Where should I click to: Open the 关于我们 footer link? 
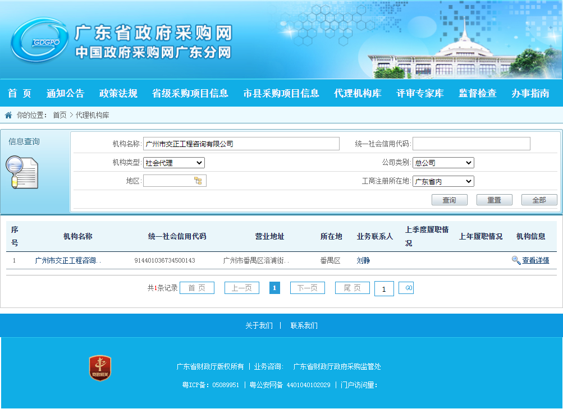(x=259, y=325)
